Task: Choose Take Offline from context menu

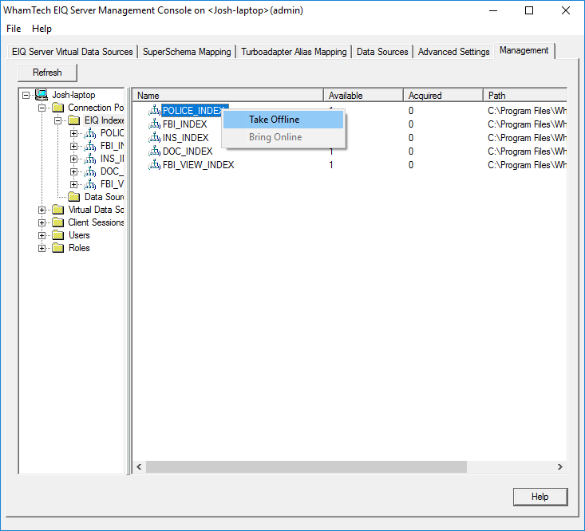Action: (x=283, y=120)
